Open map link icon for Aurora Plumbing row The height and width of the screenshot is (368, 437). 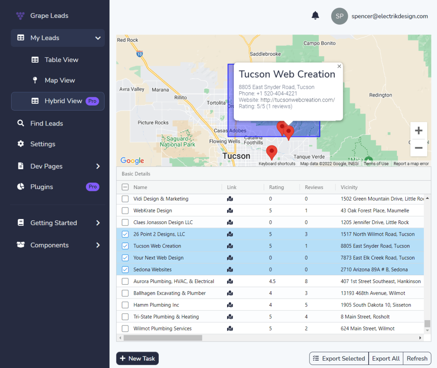[x=230, y=281]
